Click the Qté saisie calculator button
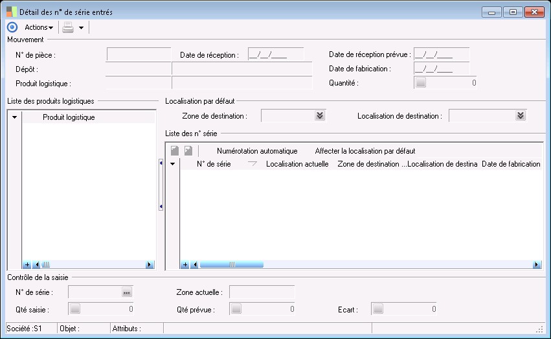The image size is (551, 339). (x=75, y=309)
